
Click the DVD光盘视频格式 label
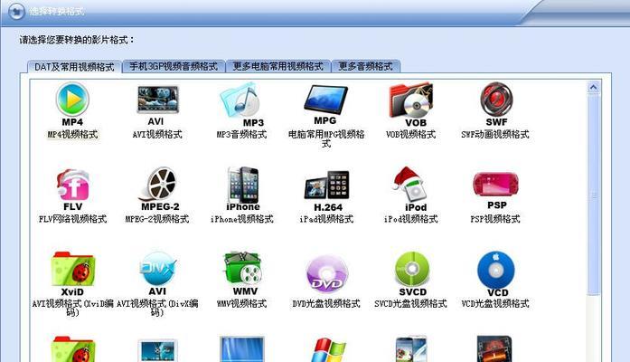click(326, 303)
